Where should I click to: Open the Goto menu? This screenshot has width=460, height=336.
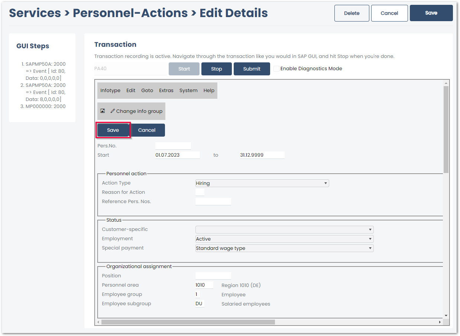click(x=147, y=91)
